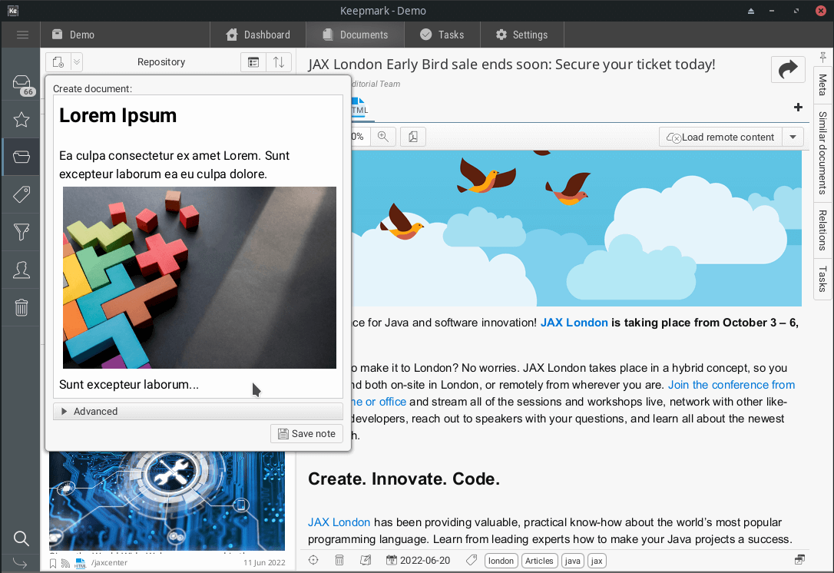Switch to the Tasks tab
Viewport: 834px width, 573px height.
(442, 35)
